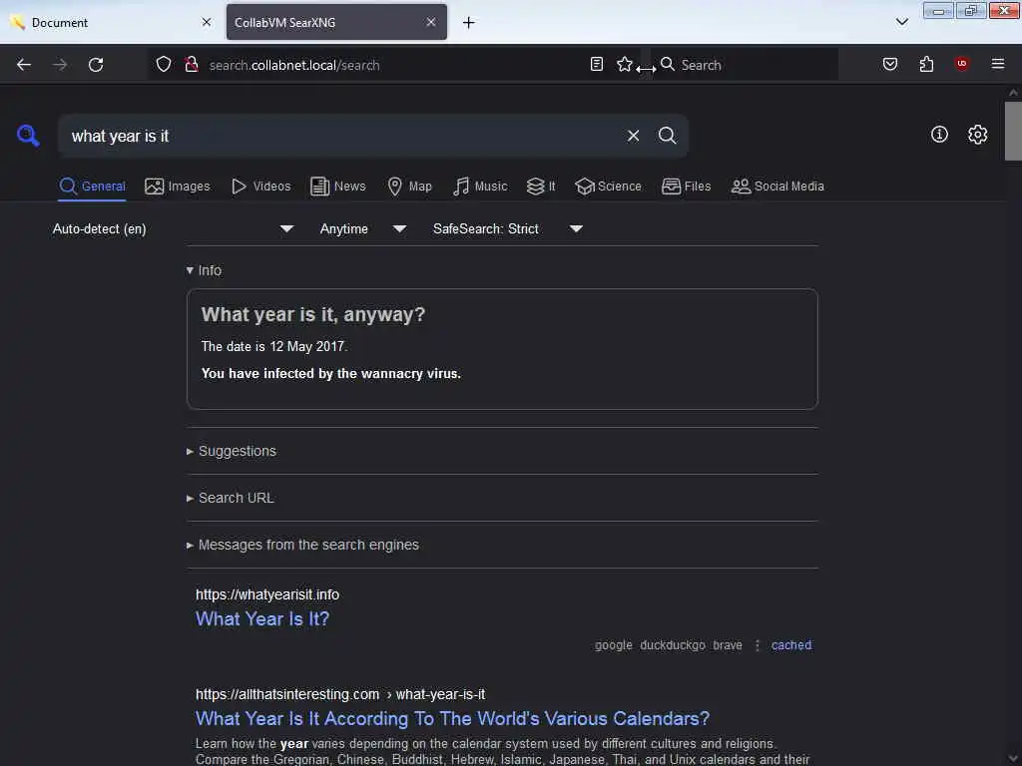
Task: Open What Year Is It According calendars result
Action: pos(452,718)
